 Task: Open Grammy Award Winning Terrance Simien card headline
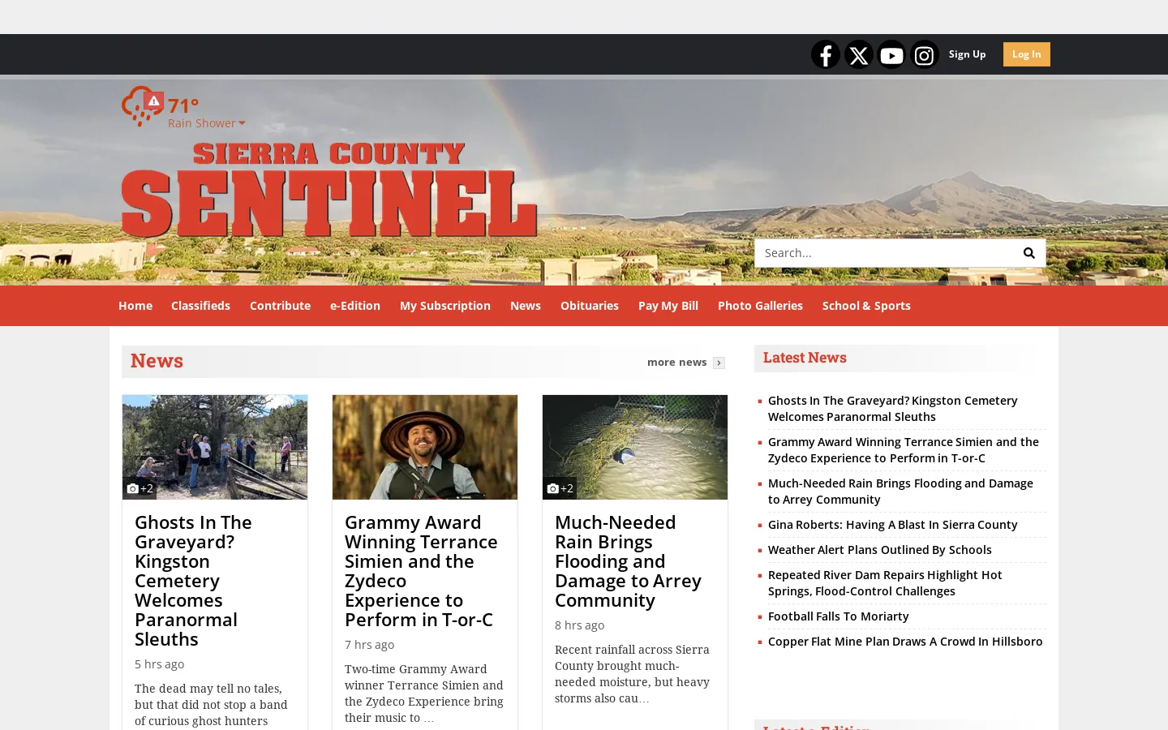[x=421, y=571]
